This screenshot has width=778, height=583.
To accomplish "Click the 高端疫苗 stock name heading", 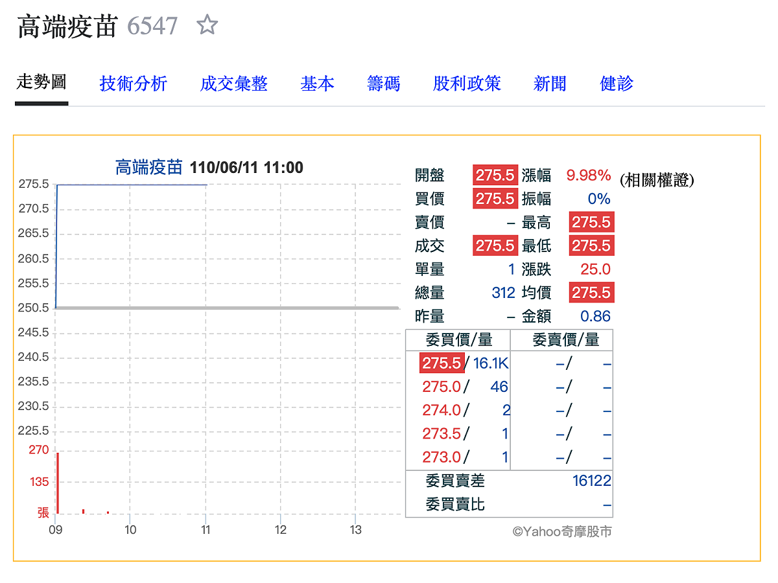I will point(67,27).
